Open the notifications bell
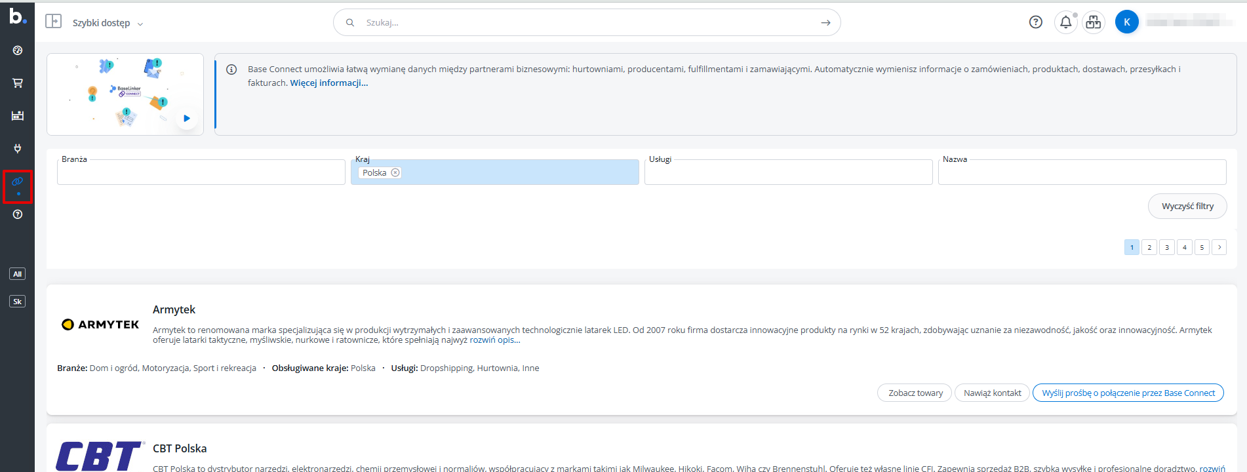The width and height of the screenshot is (1247, 472). click(1066, 22)
